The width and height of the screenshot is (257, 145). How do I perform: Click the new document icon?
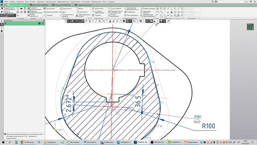point(18,8)
